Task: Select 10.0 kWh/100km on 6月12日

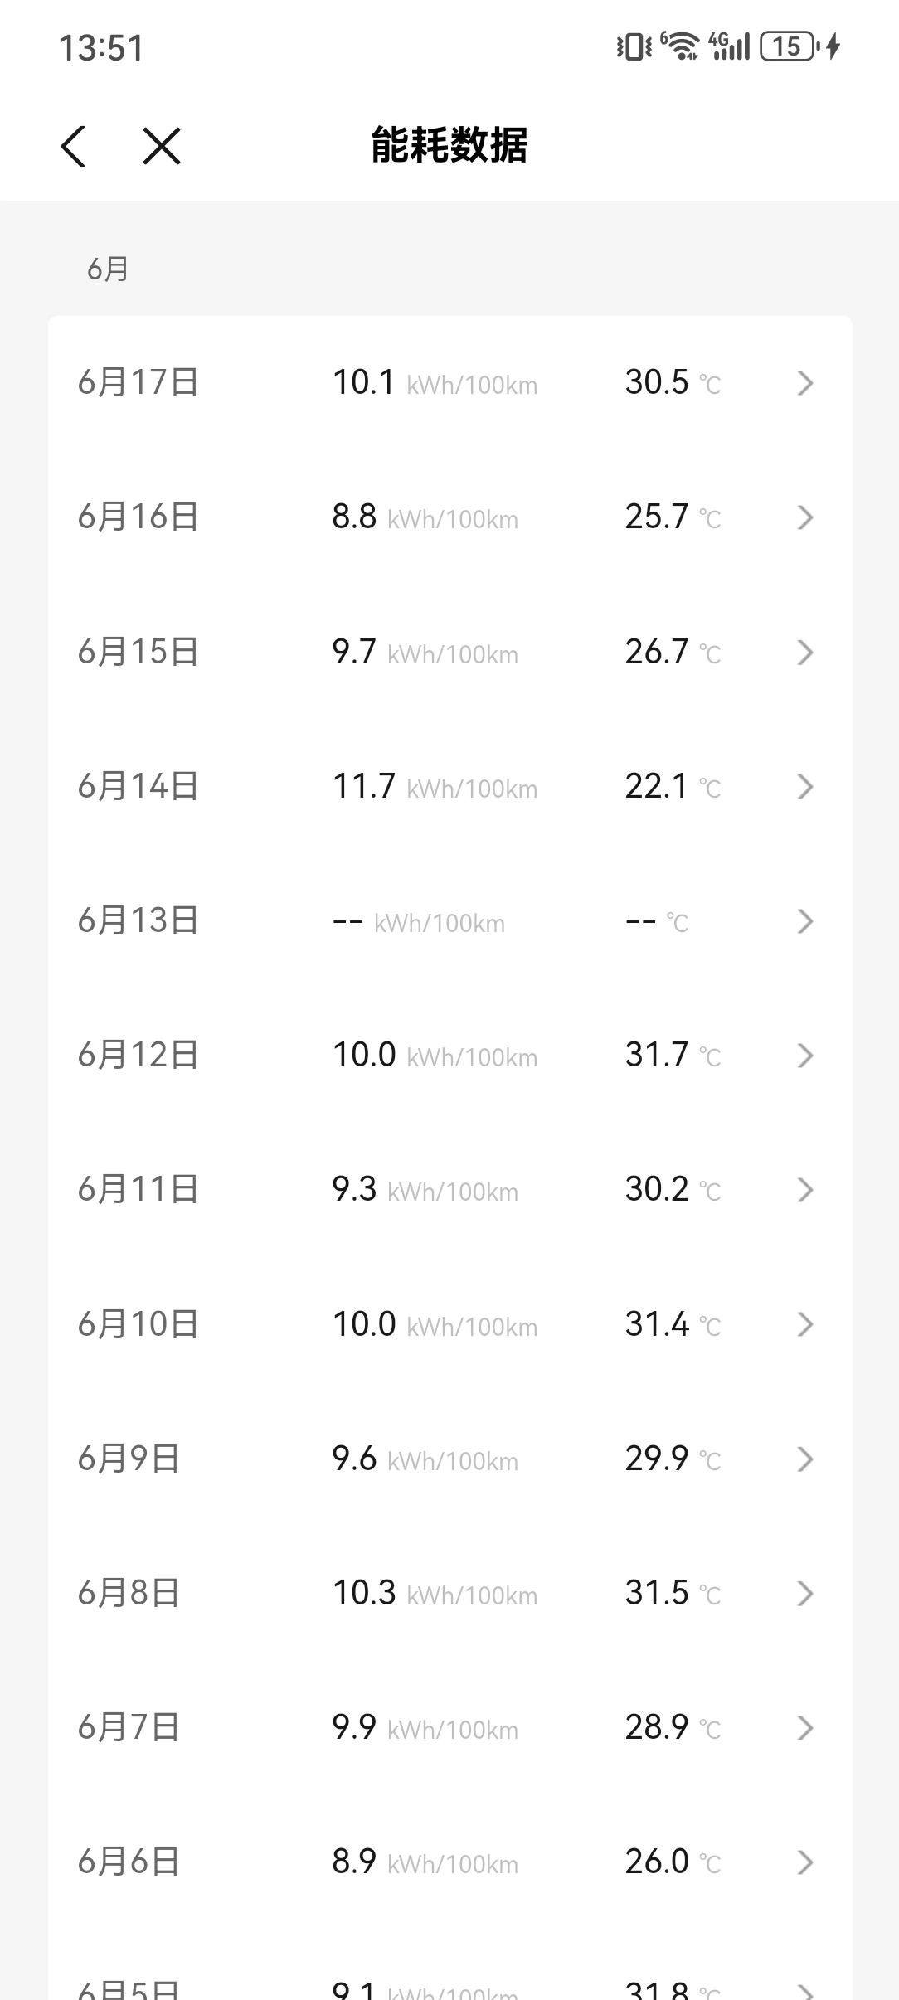Action: tap(435, 1056)
